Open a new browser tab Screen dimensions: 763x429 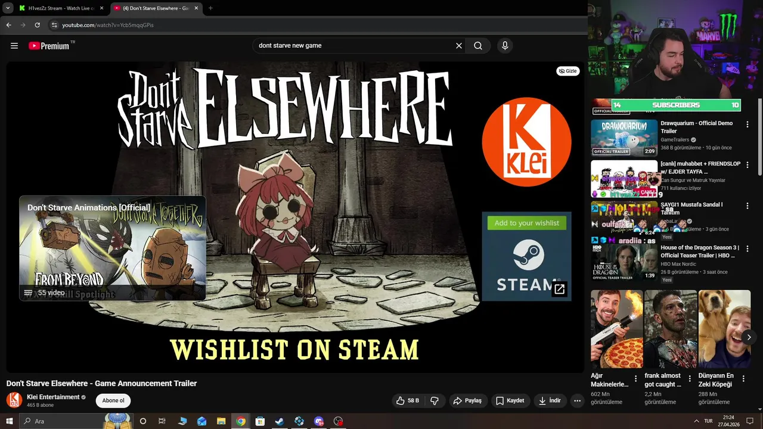pyautogui.click(x=210, y=8)
